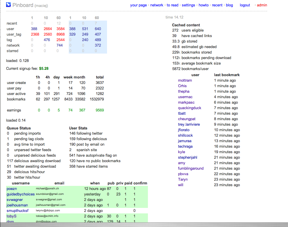Image resolution: width=288 pixels, height=227 pixels.
Task: Visit the blog link
Action: coord(229,5)
